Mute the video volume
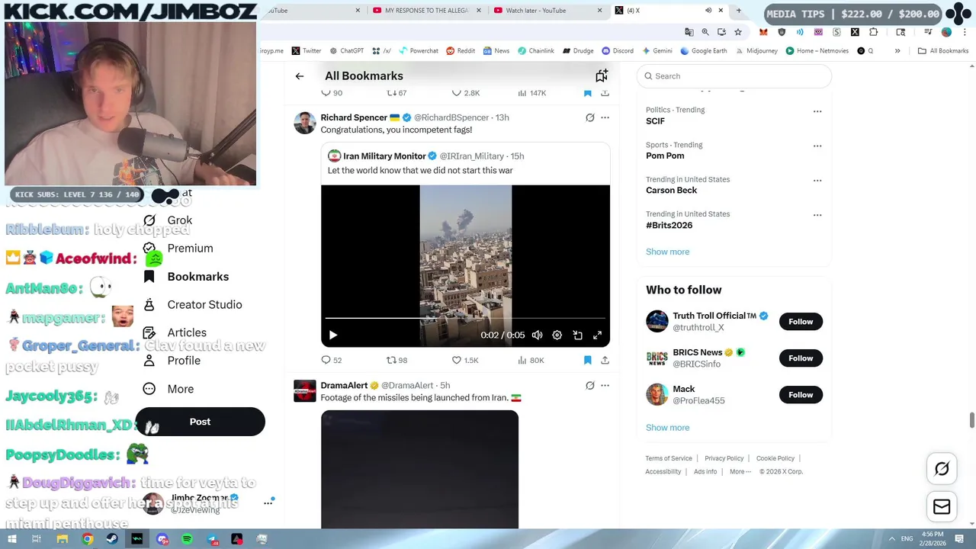Screen dimensions: 976x549 (x=537, y=335)
